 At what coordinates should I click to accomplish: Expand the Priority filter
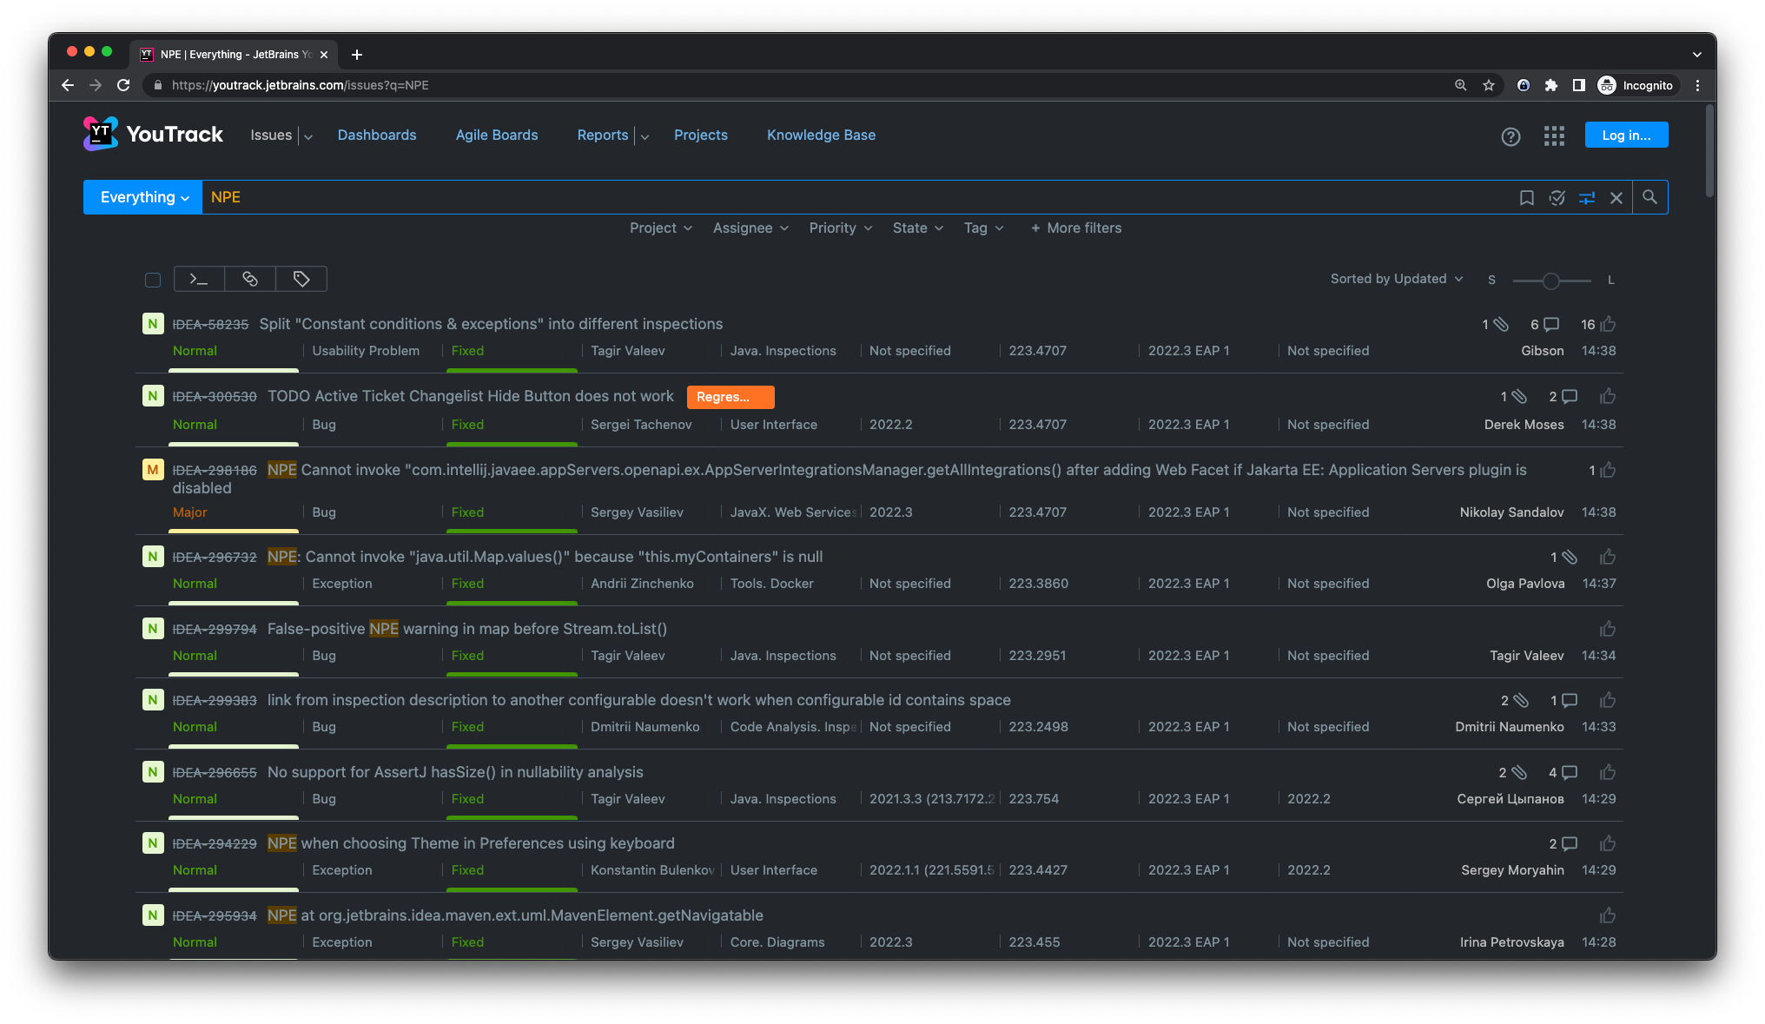point(841,228)
